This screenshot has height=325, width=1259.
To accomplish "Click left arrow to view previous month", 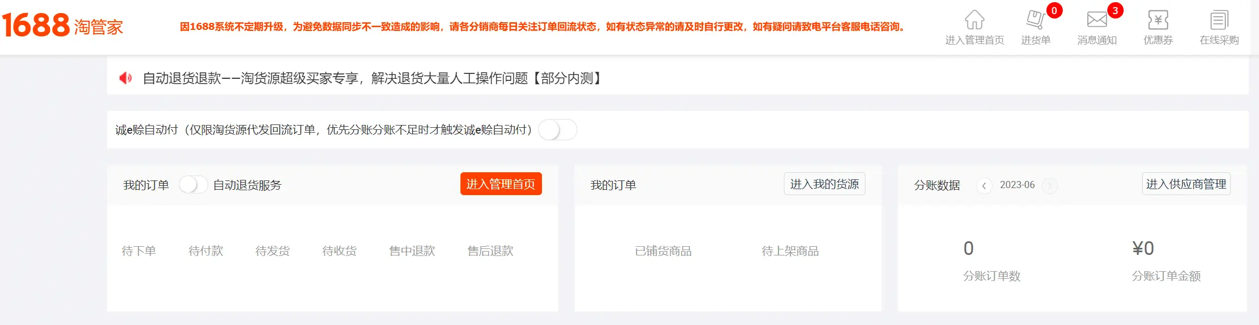I will click(984, 185).
